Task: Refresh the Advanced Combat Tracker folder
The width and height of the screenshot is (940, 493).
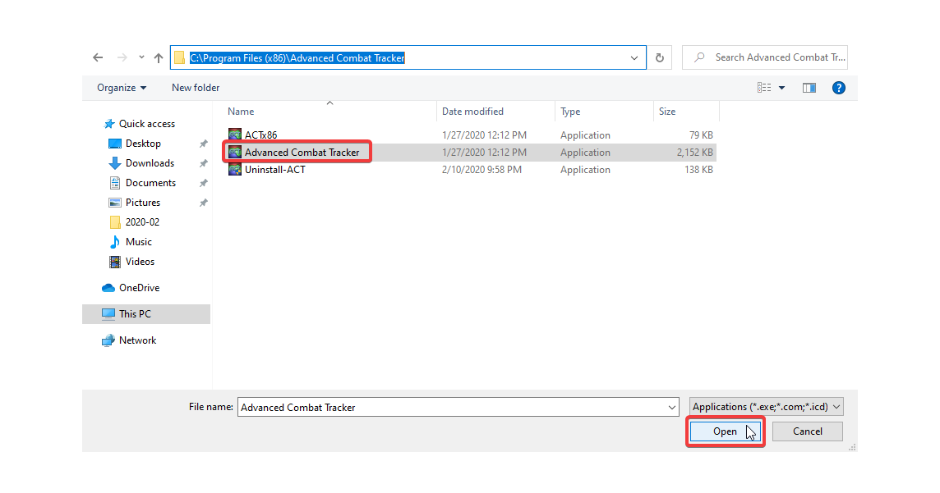Action: (660, 58)
